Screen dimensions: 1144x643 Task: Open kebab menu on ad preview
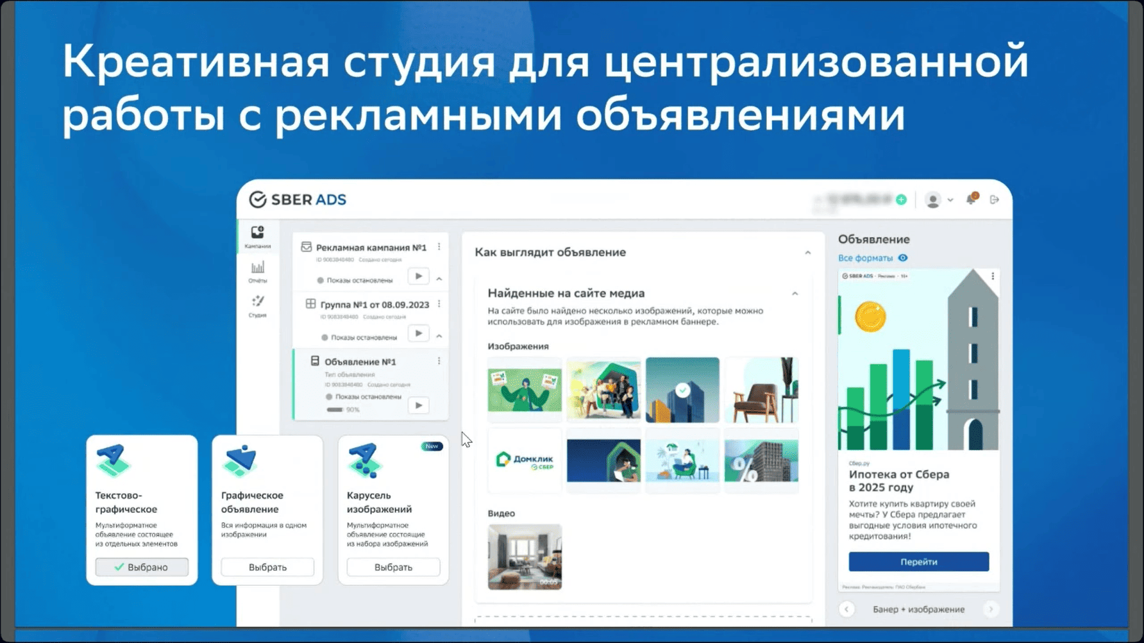pos(993,276)
